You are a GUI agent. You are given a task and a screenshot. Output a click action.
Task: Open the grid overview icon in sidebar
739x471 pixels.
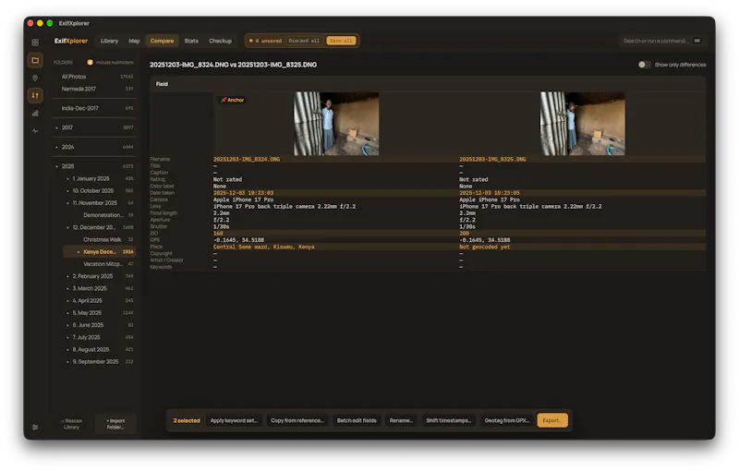(x=35, y=42)
